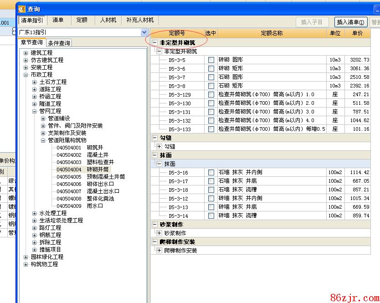Check the box for D5-3-129 检查井筒砌筑
Image resolution: width=380 pixels, height=303 pixels.
(211, 95)
